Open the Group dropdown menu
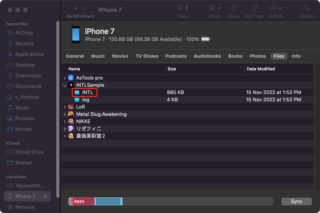The image size is (320, 213). pyautogui.click(x=214, y=8)
